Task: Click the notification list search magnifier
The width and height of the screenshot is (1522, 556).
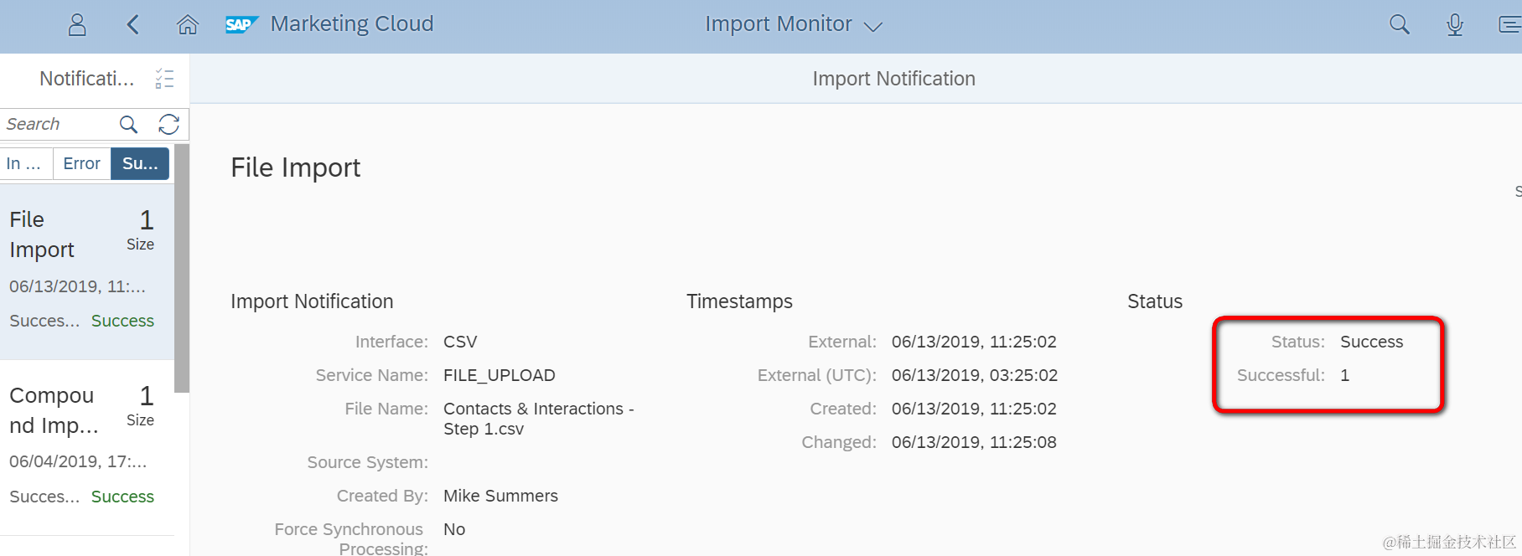Action: (128, 125)
